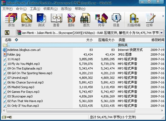Image resolution: width=166 pixels, height=121 pixels.
Task: Open the 收藏夹(O) menu
Action: point(51,9)
